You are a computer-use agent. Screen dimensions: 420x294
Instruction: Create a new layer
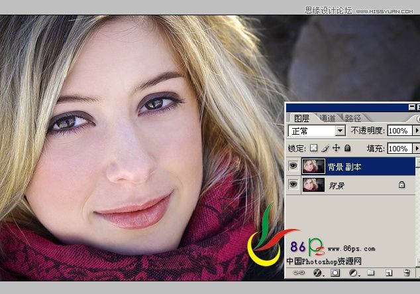point(389,273)
